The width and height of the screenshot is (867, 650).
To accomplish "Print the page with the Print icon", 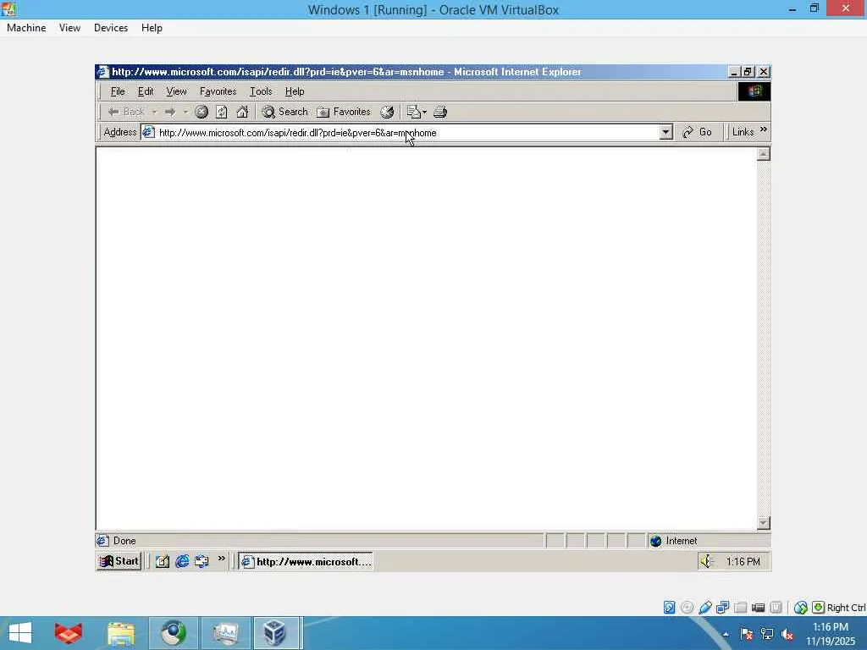I will pos(440,113).
